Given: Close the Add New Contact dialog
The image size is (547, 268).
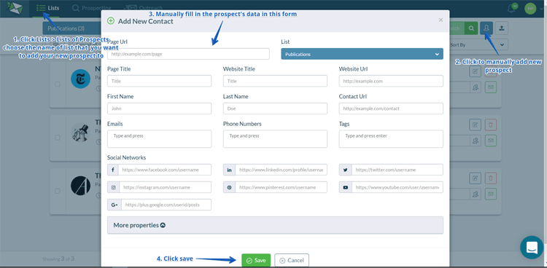Looking at the screenshot, I should [x=441, y=20].
